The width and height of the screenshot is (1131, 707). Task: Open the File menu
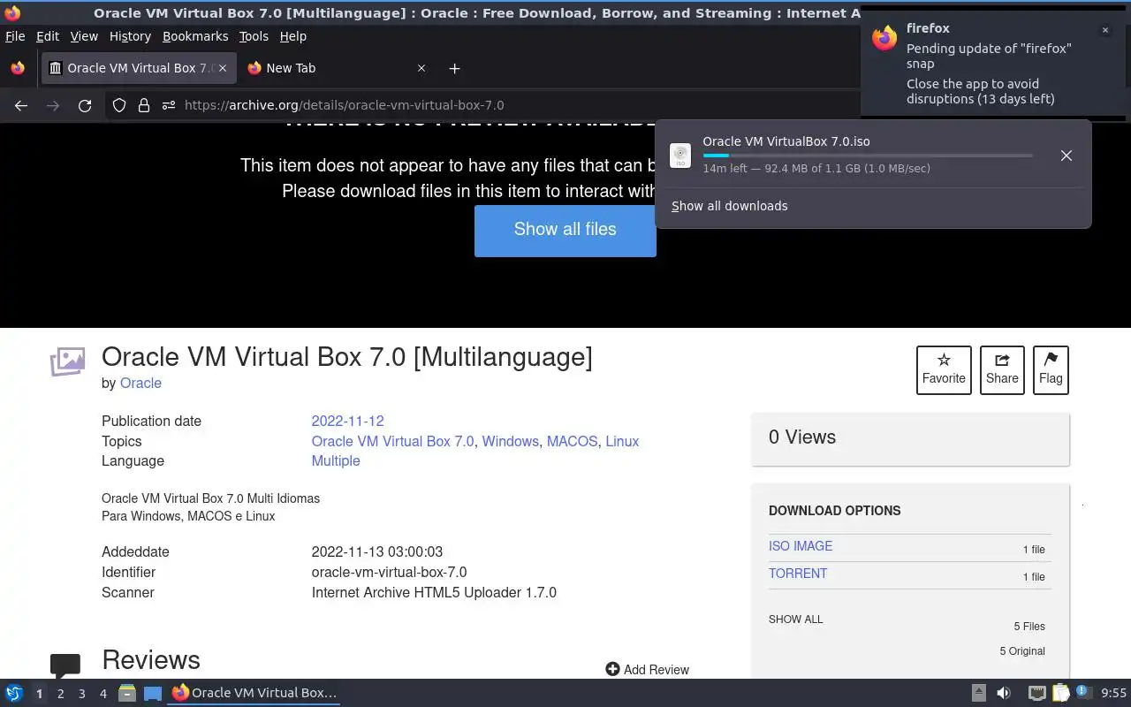15,36
